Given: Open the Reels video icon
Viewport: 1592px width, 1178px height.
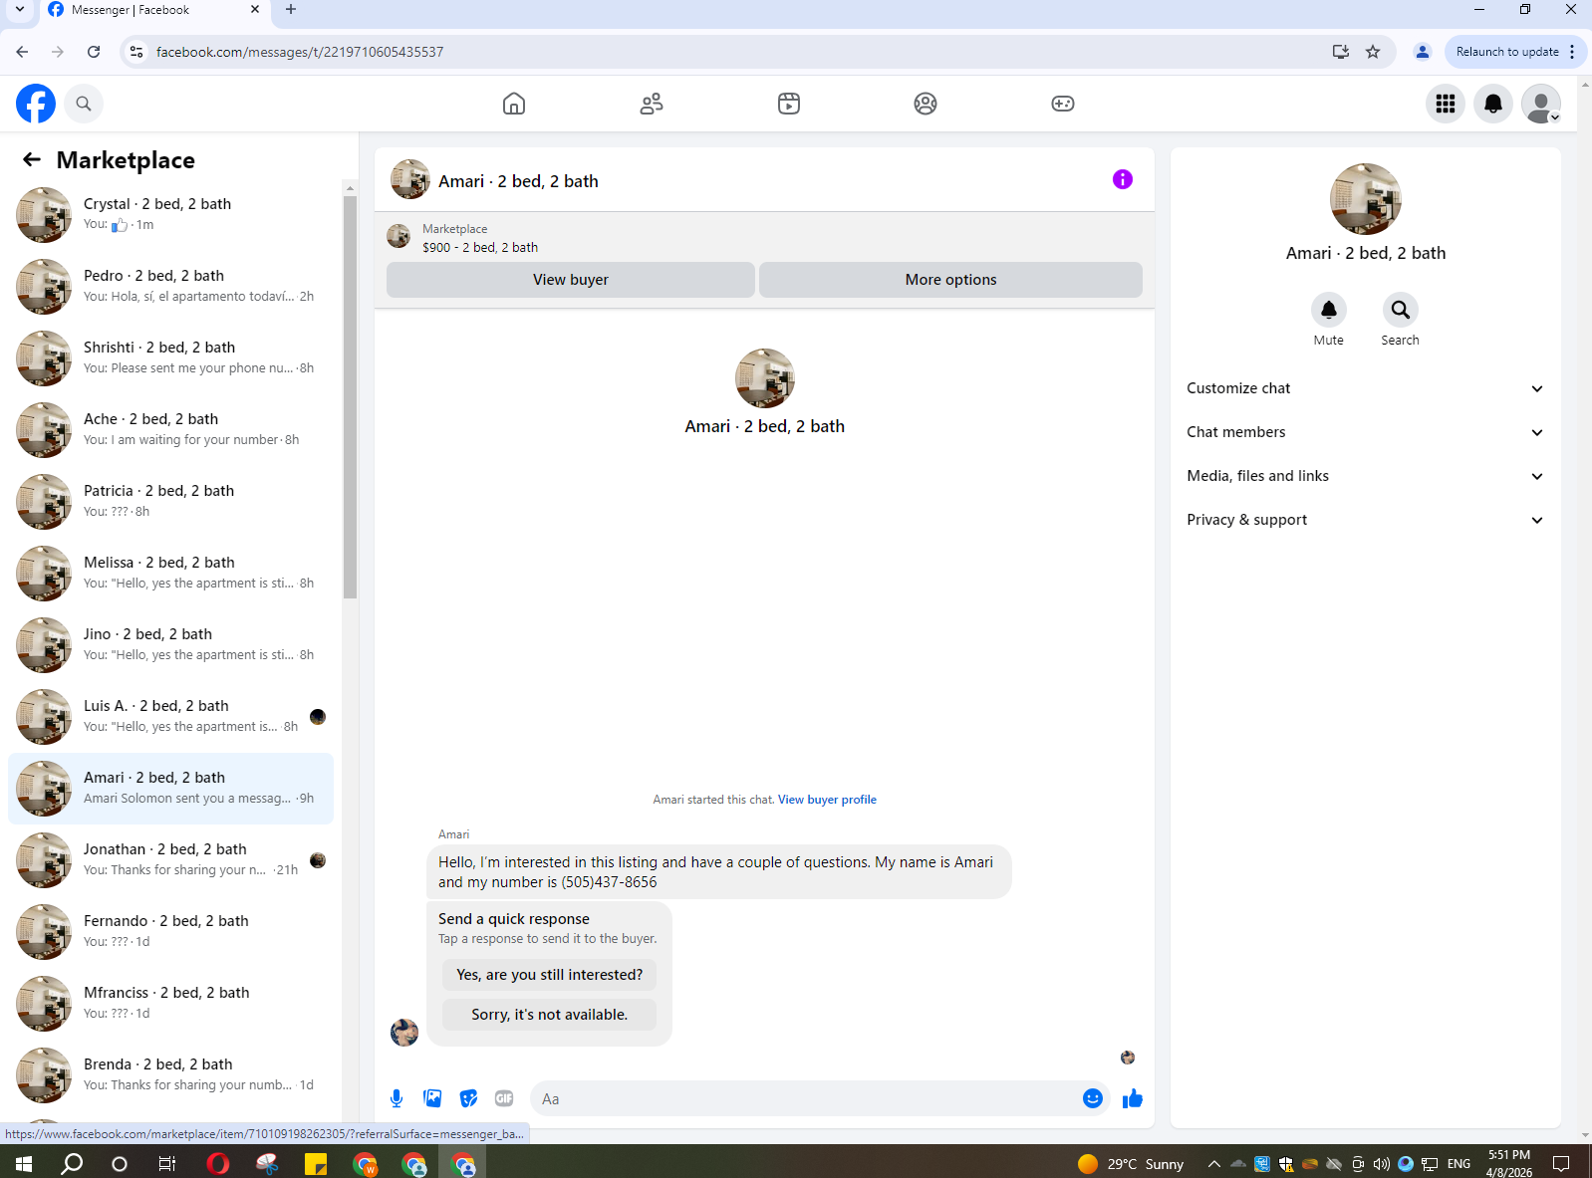Looking at the screenshot, I should pyautogui.click(x=789, y=104).
